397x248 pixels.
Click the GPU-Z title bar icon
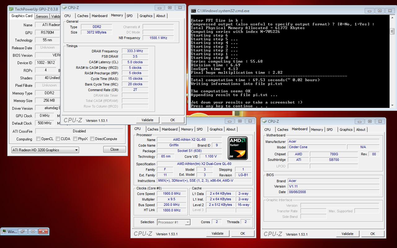tap(11, 9)
